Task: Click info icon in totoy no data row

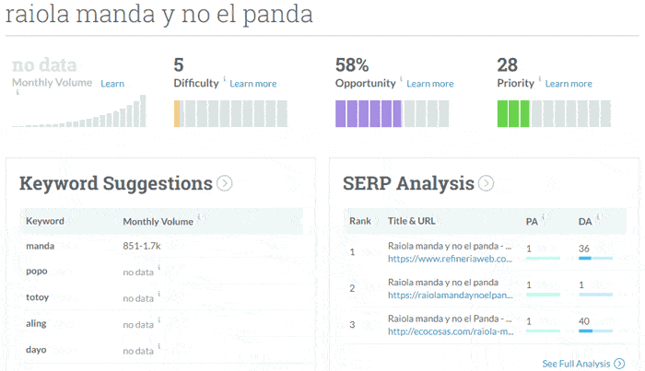Action: click(x=159, y=294)
